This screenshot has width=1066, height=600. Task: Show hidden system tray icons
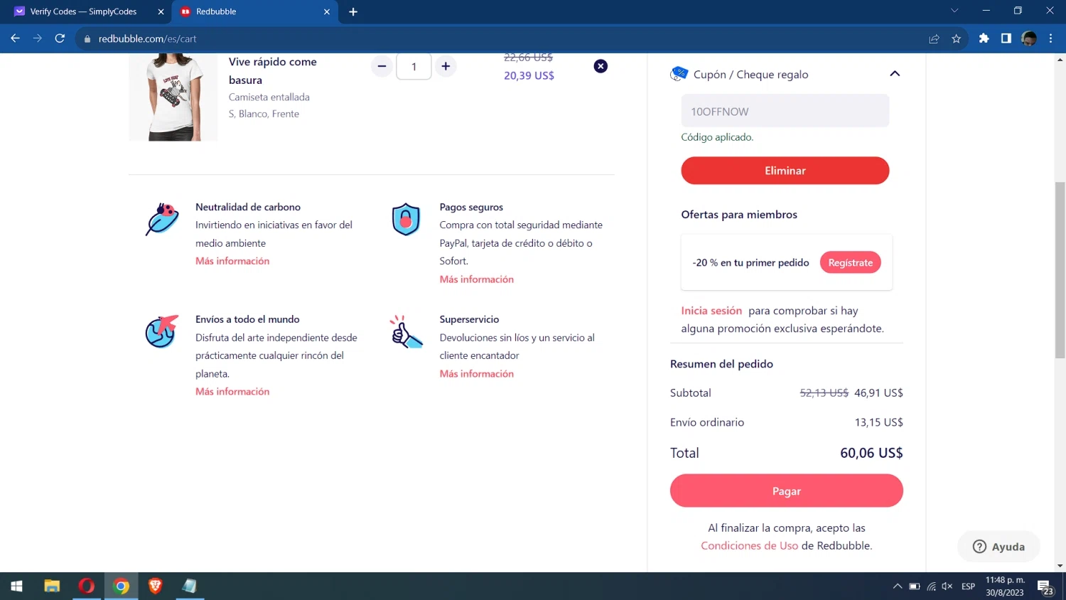(897, 586)
